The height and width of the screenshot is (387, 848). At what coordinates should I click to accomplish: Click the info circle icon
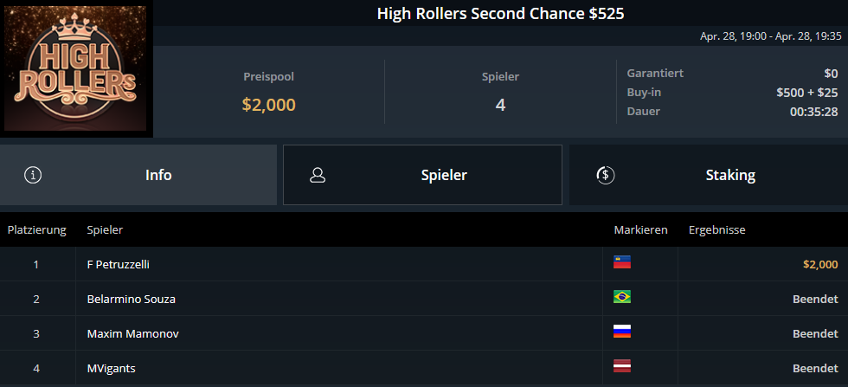click(x=33, y=175)
